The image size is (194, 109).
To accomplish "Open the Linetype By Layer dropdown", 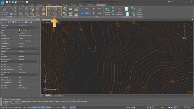I will (x=29, y=36).
